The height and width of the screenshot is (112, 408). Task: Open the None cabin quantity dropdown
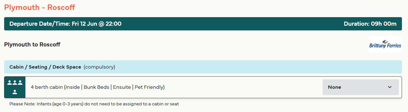tap(360, 87)
